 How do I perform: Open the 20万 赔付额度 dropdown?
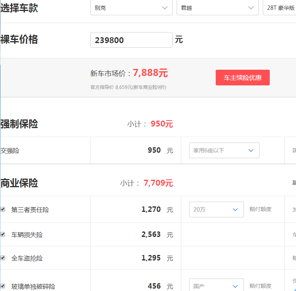click(217, 210)
